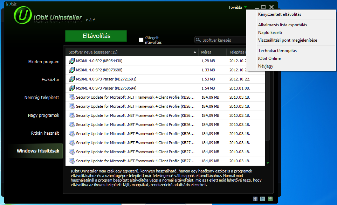Click the 2012.10.22. date of KB2721691 row
Image resolution: width=337 pixels, height=205 pixels.
coord(240,79)
